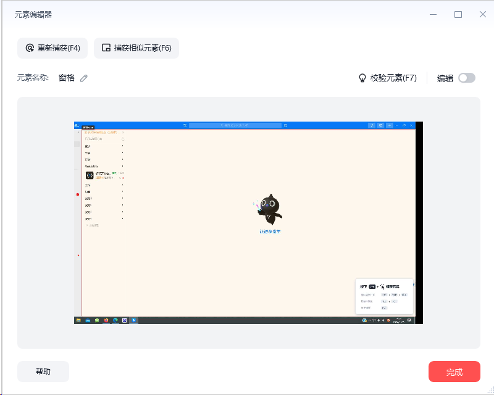Open the captured element screenshot preview
Viewport: 494px width, 395px height.
coord(248,223)
